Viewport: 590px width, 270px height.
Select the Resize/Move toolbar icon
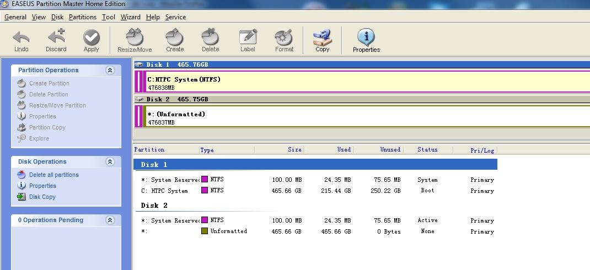135,37
